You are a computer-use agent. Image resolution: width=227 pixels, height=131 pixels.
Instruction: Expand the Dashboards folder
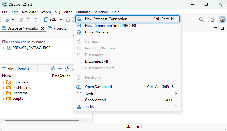[4, 88]
